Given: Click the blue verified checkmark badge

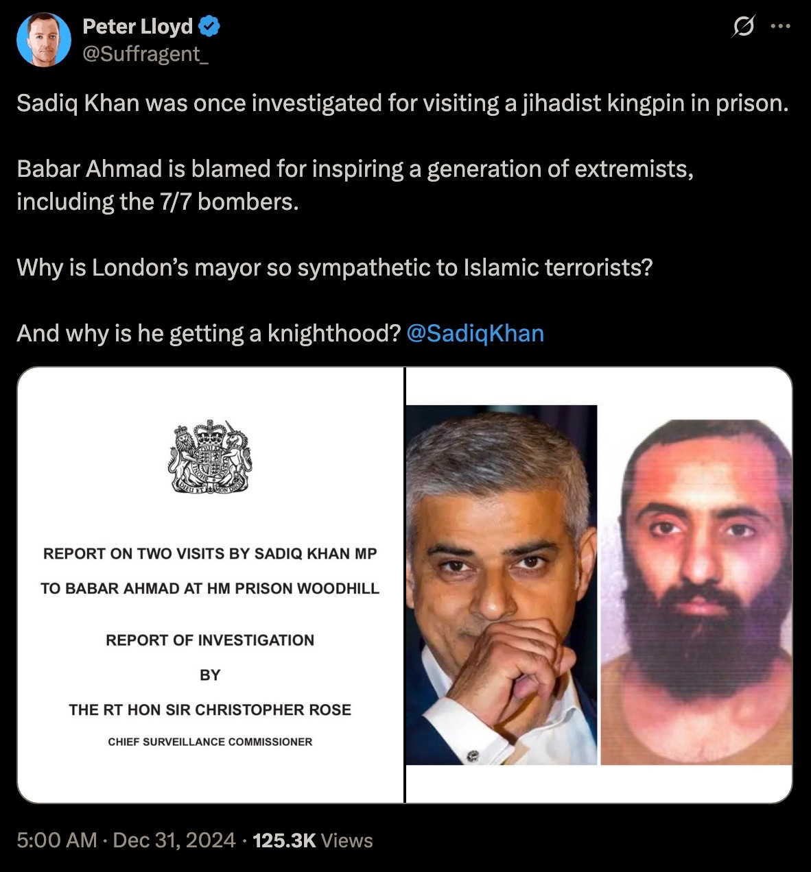Looking at the screenshot, I should (x=209, y=27).
